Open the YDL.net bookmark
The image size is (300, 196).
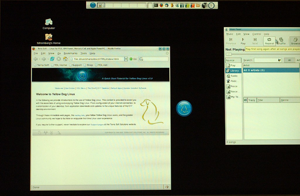point(101,65)
